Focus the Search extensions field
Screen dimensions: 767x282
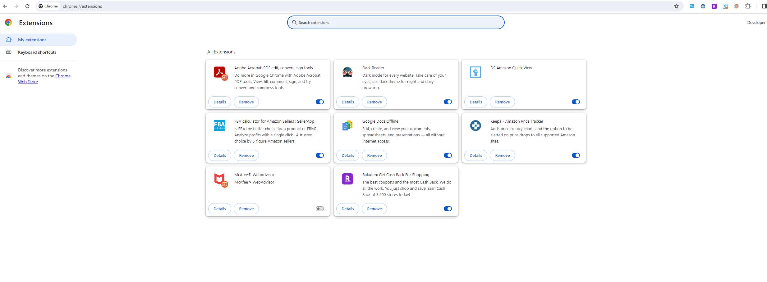pyautogui.click(x=396, y=22)
